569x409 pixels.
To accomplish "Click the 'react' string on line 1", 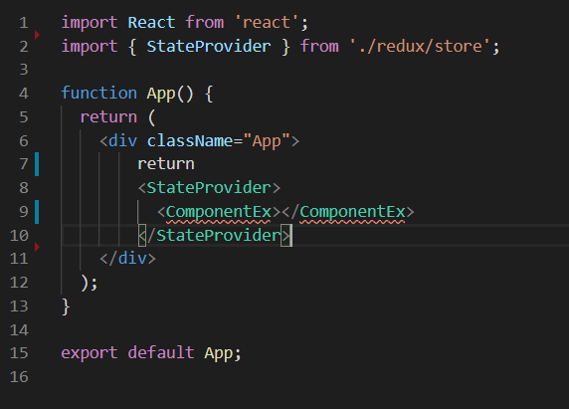I will pyautogui.click(x=267, y=23).
